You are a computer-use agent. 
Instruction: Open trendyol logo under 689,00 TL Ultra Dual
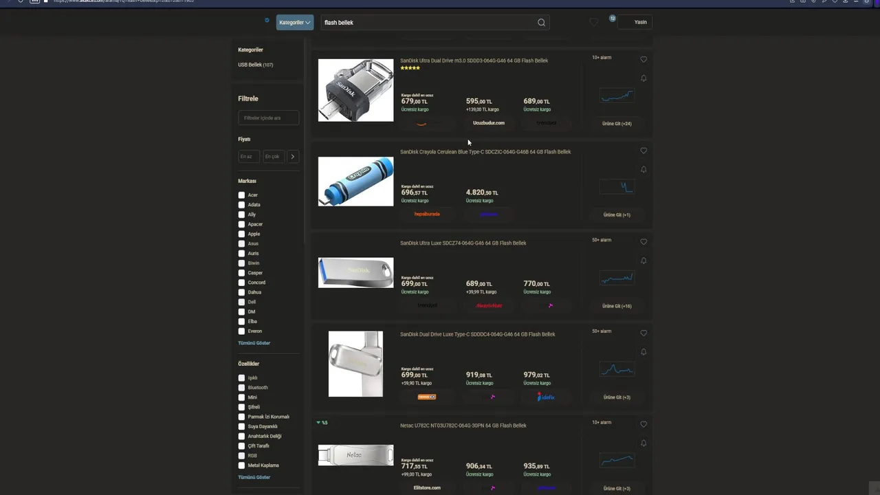(547, 123)
